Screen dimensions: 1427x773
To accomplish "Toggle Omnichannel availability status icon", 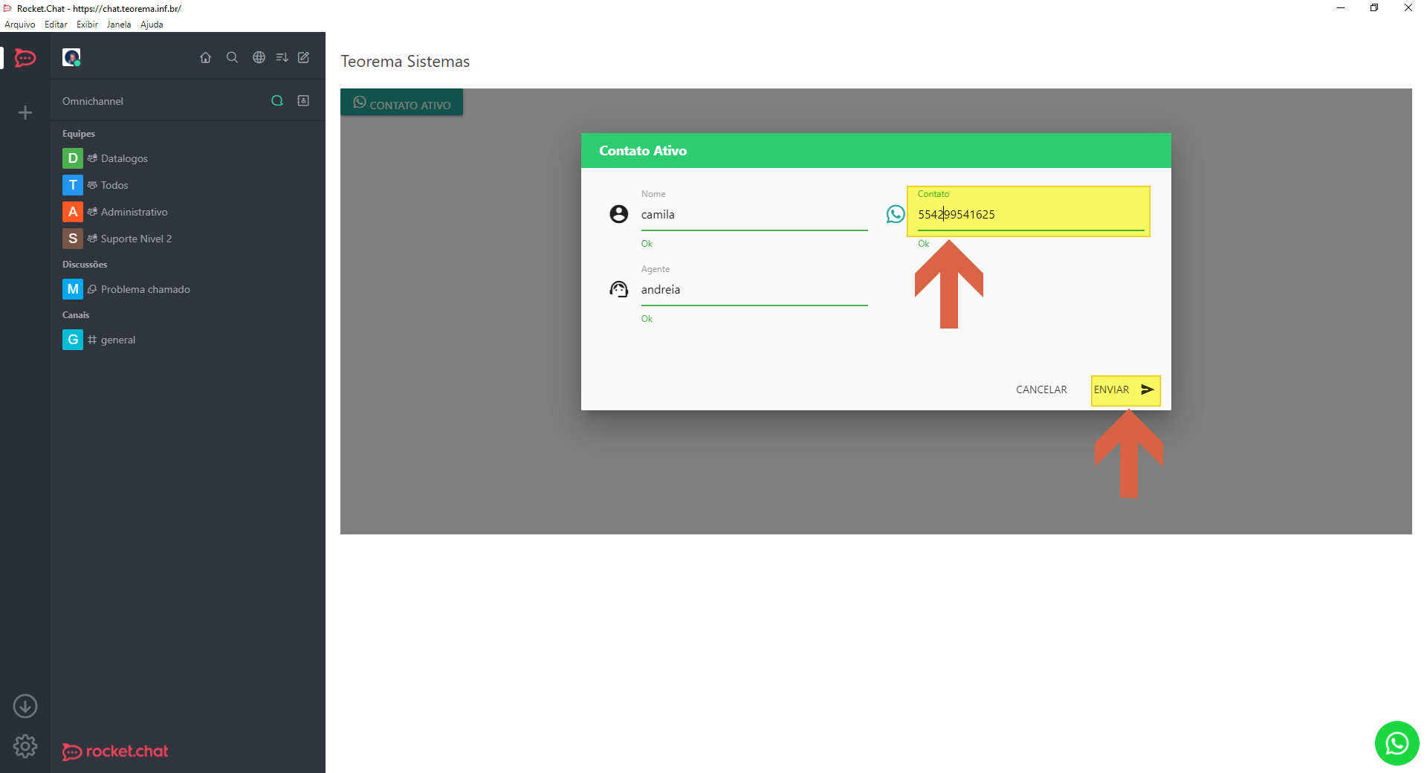I will pyautogui.click(x=277, y=100).
